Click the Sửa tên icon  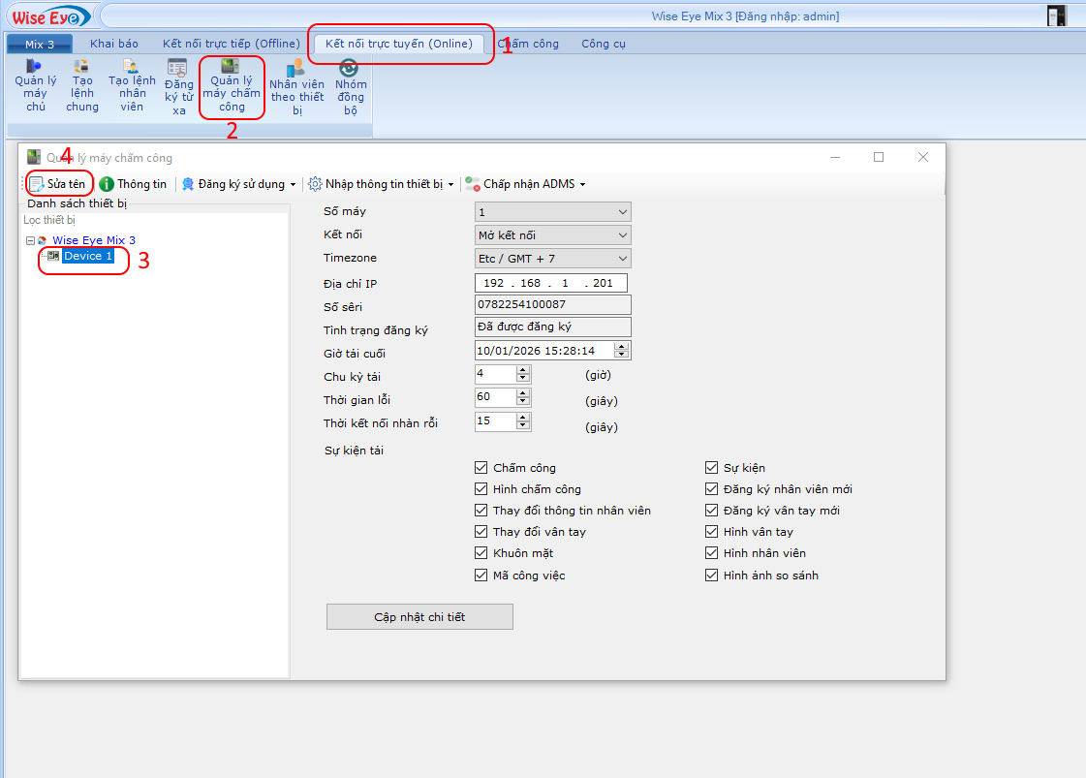tap(58, 183)
